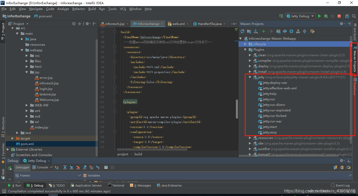Image resolution: width=358 pixels, height=196 pixels.
Task: Expand the target folder
Action: click(13, 138)
